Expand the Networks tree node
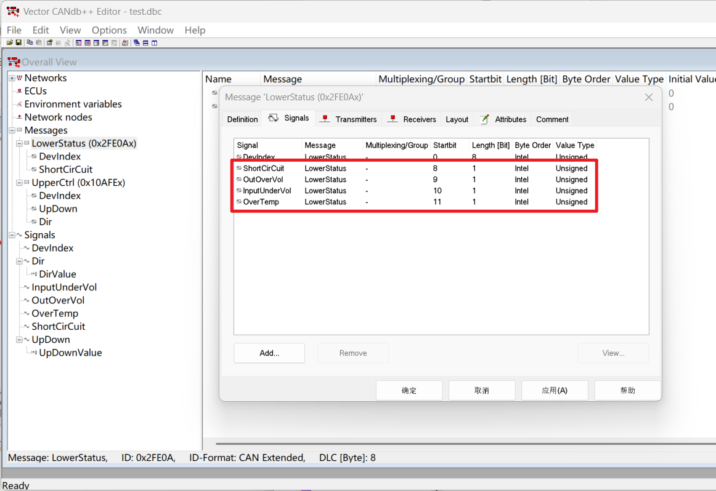This screenshot has width=716, height=491. pos(12,78)
